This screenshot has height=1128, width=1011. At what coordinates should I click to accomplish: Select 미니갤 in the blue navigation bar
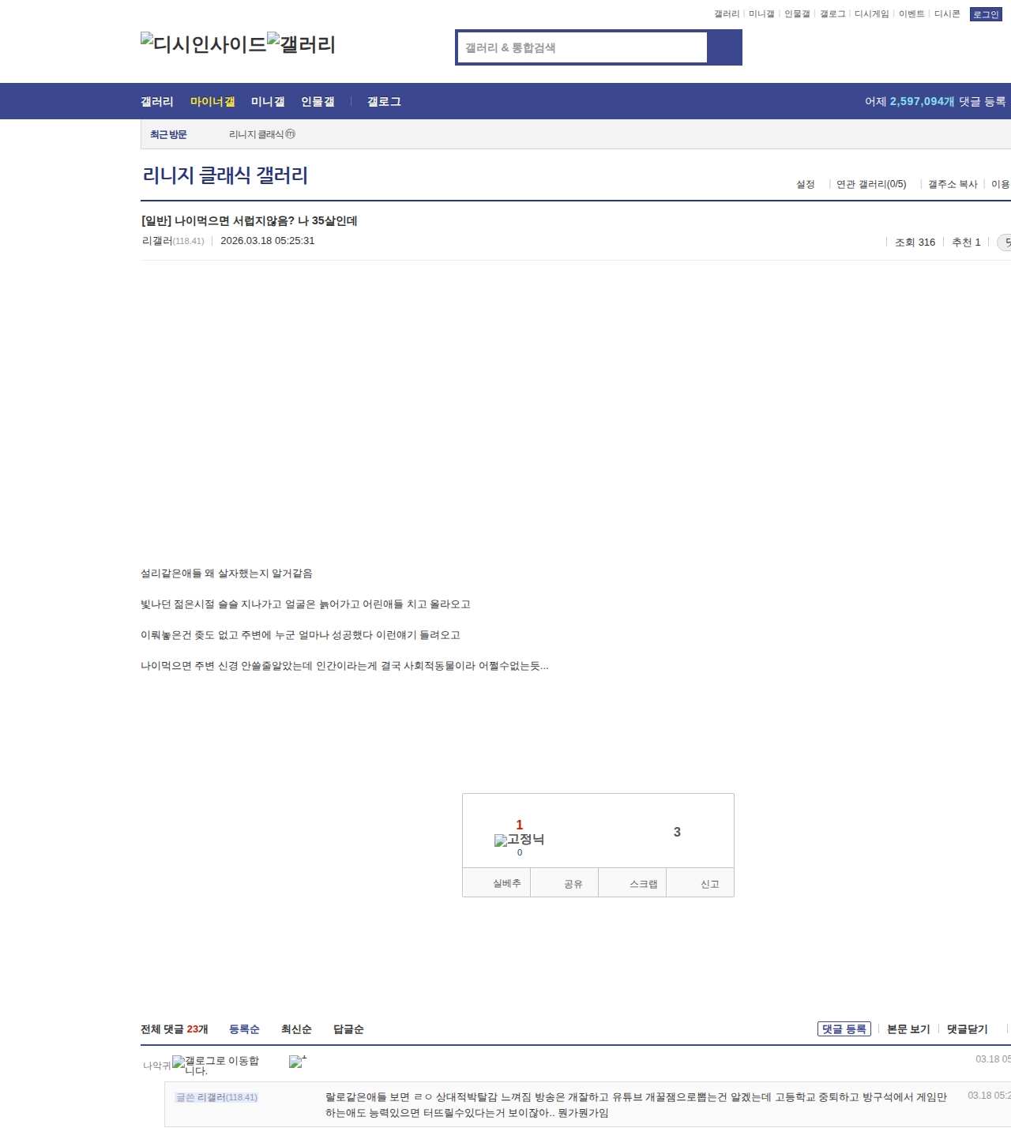pyautogui.click(x=268, y=102)
